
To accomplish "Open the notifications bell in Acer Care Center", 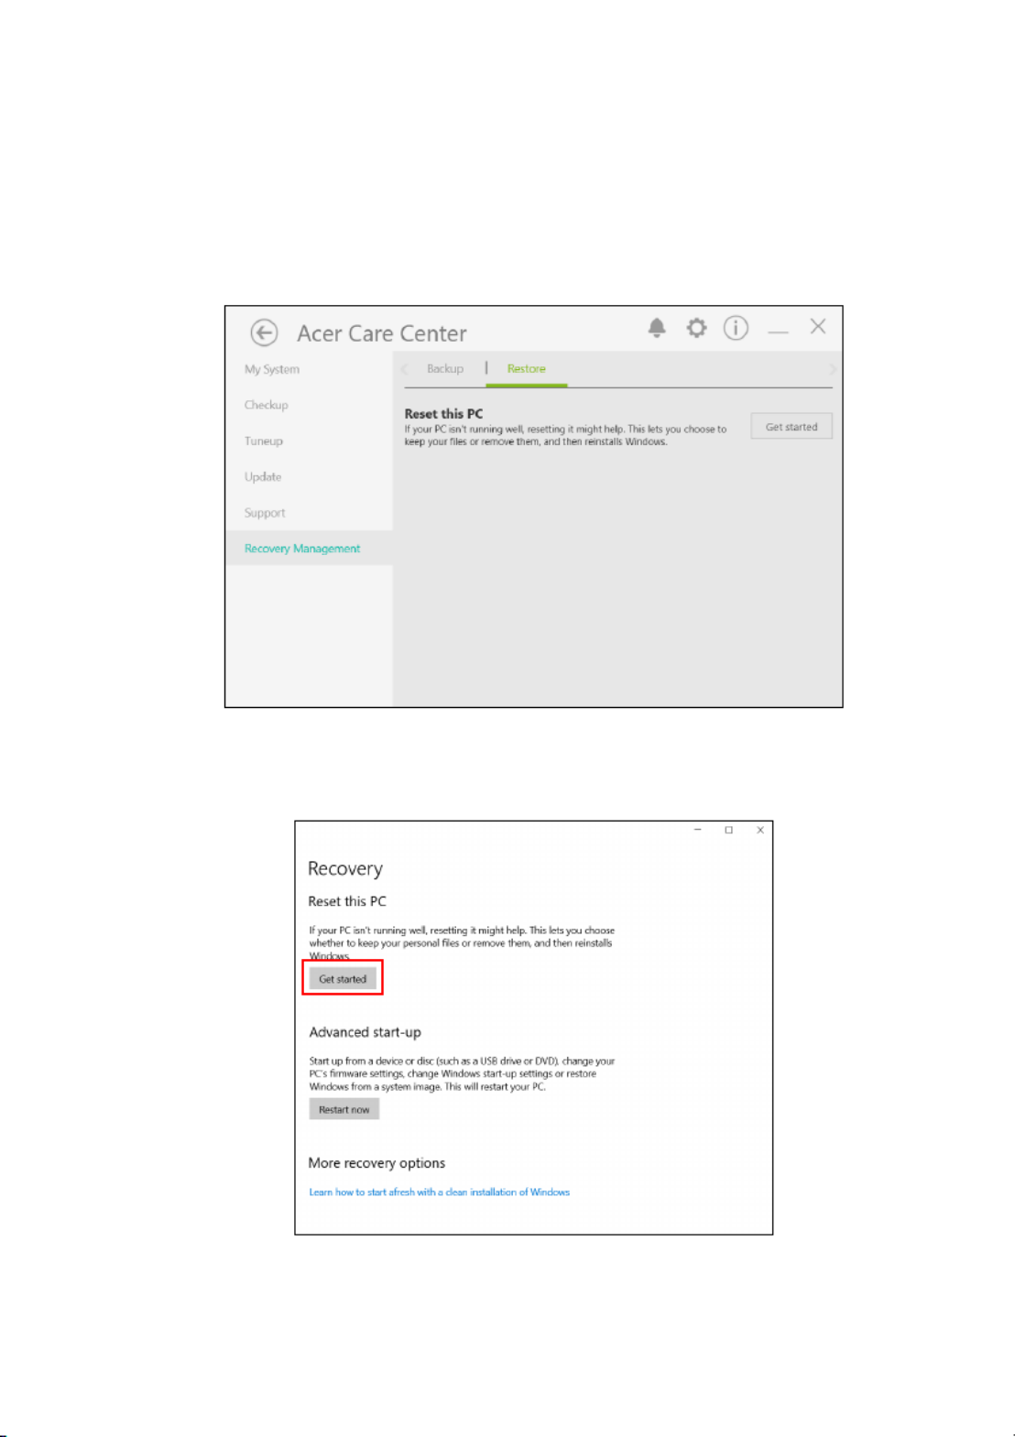I will [x=657, y=328].
